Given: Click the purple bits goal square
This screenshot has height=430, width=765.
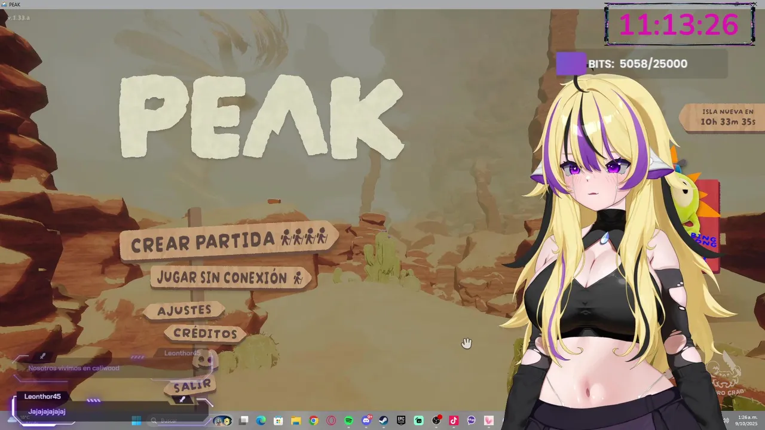Looking at the screenshot, I should click(571, 64).
